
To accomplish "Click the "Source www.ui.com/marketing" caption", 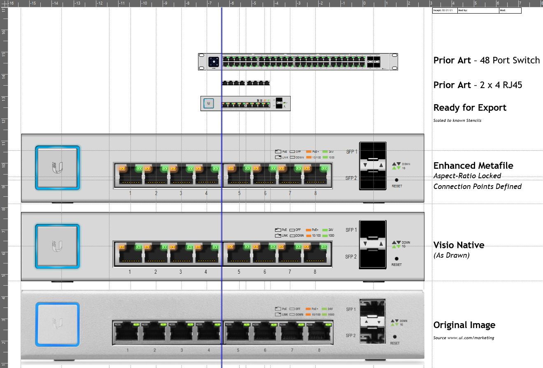I will (464, 338).
